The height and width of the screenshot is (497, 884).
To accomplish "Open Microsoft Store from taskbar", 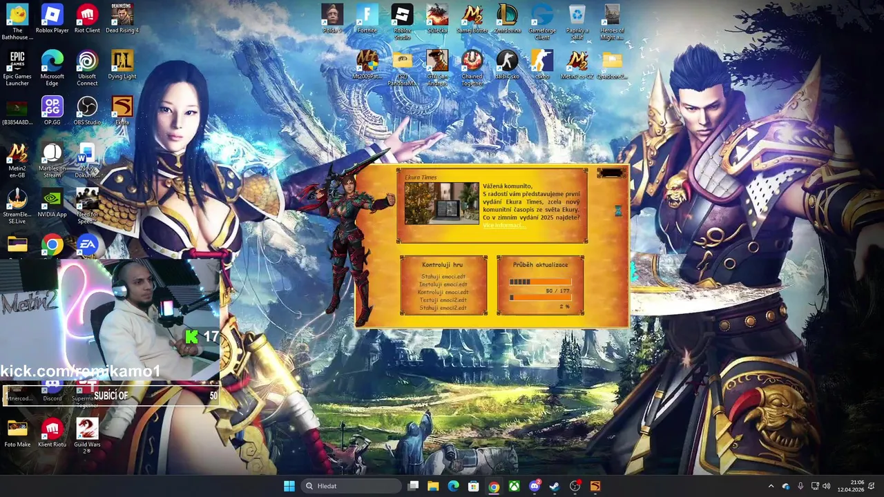I will pyautogui.click(x=474, y=486).
